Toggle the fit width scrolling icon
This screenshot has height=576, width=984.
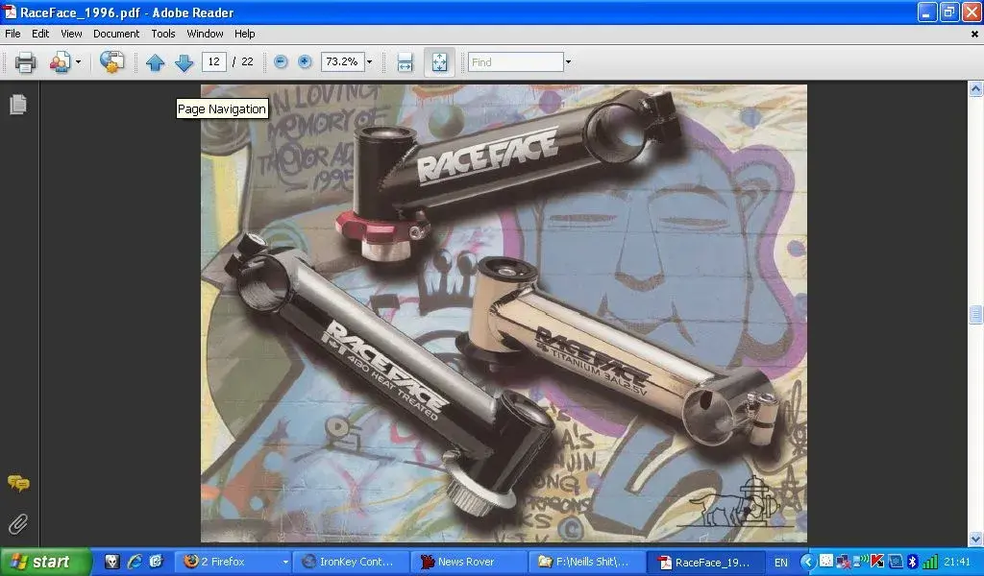click(x=405, y=62)
